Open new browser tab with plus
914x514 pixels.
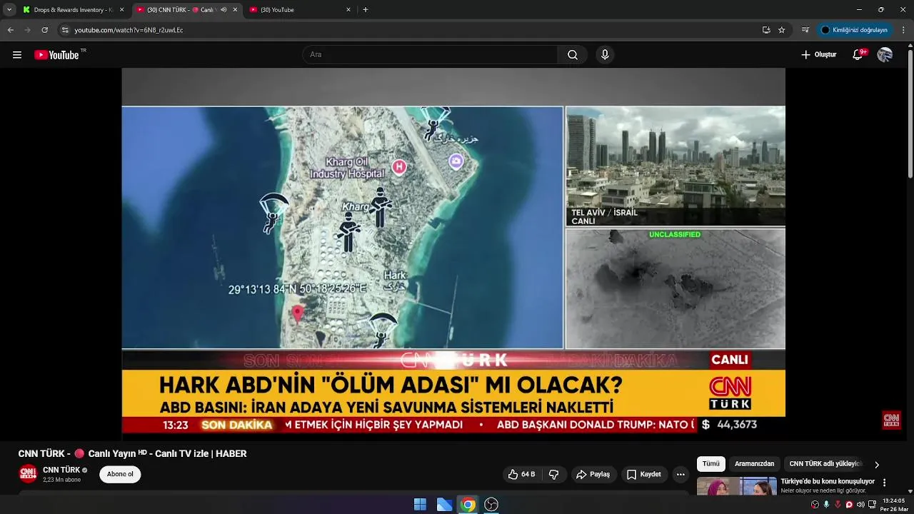[366, 10]
